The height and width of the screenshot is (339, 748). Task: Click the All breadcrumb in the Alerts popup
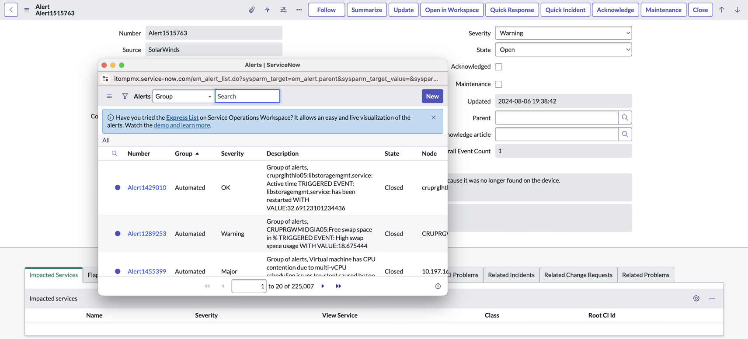coord(106,140)
